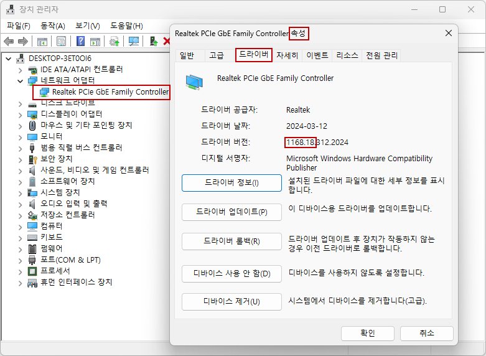486x356 pixels.
Task: Select the 프로세서 icon
Action: (32, 271)
